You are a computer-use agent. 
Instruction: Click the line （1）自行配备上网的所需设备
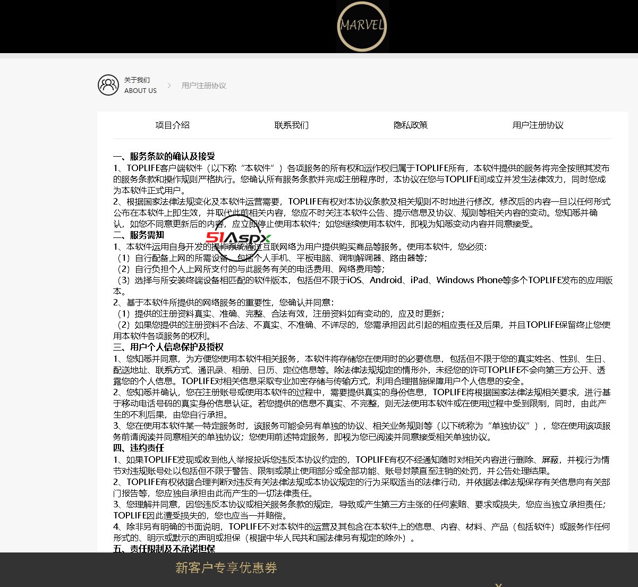[x=270, y=258]
